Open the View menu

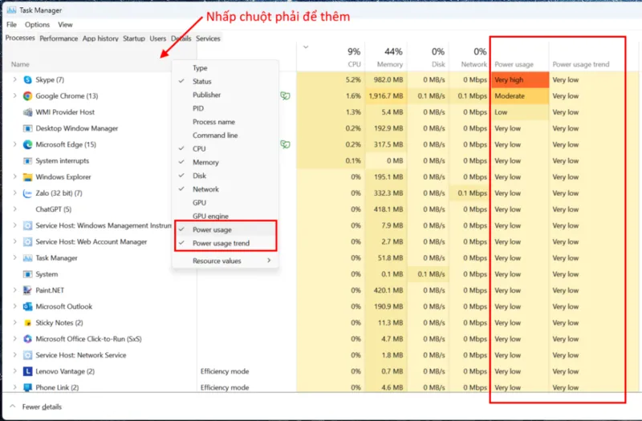coord(65,25)
